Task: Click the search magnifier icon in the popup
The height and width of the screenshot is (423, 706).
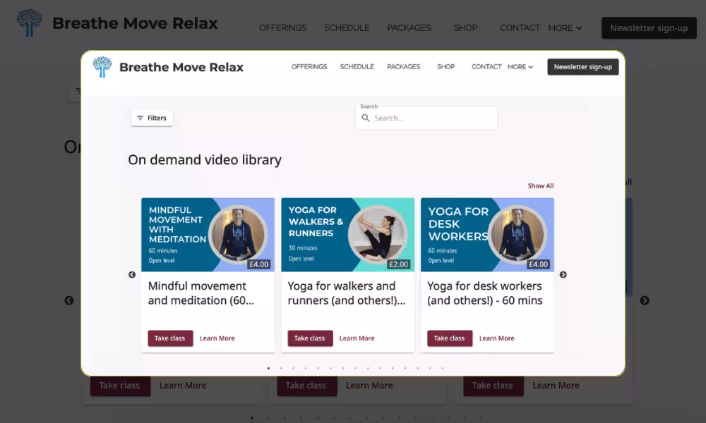Action: point(366,118)
